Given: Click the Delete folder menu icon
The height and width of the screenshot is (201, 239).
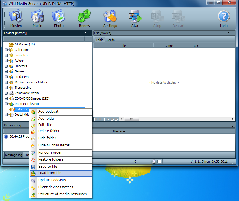Looking at the screenshot, I should coord(33,132).
